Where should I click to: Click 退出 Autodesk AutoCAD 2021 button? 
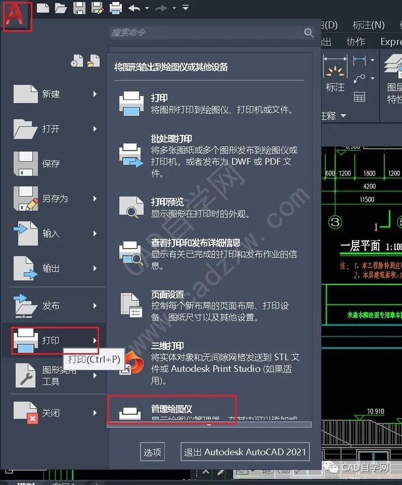[x=245, y=452]
